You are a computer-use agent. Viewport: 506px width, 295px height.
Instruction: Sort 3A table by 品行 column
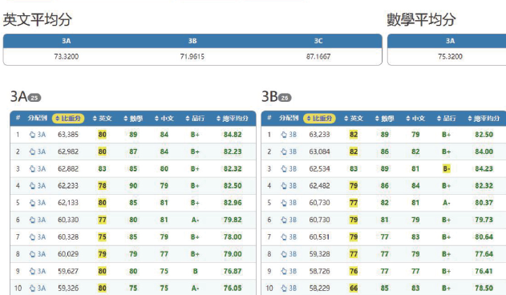coord(195,119)
